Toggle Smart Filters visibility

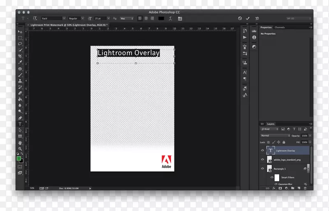pyautogui.click(x=272, y=177)
